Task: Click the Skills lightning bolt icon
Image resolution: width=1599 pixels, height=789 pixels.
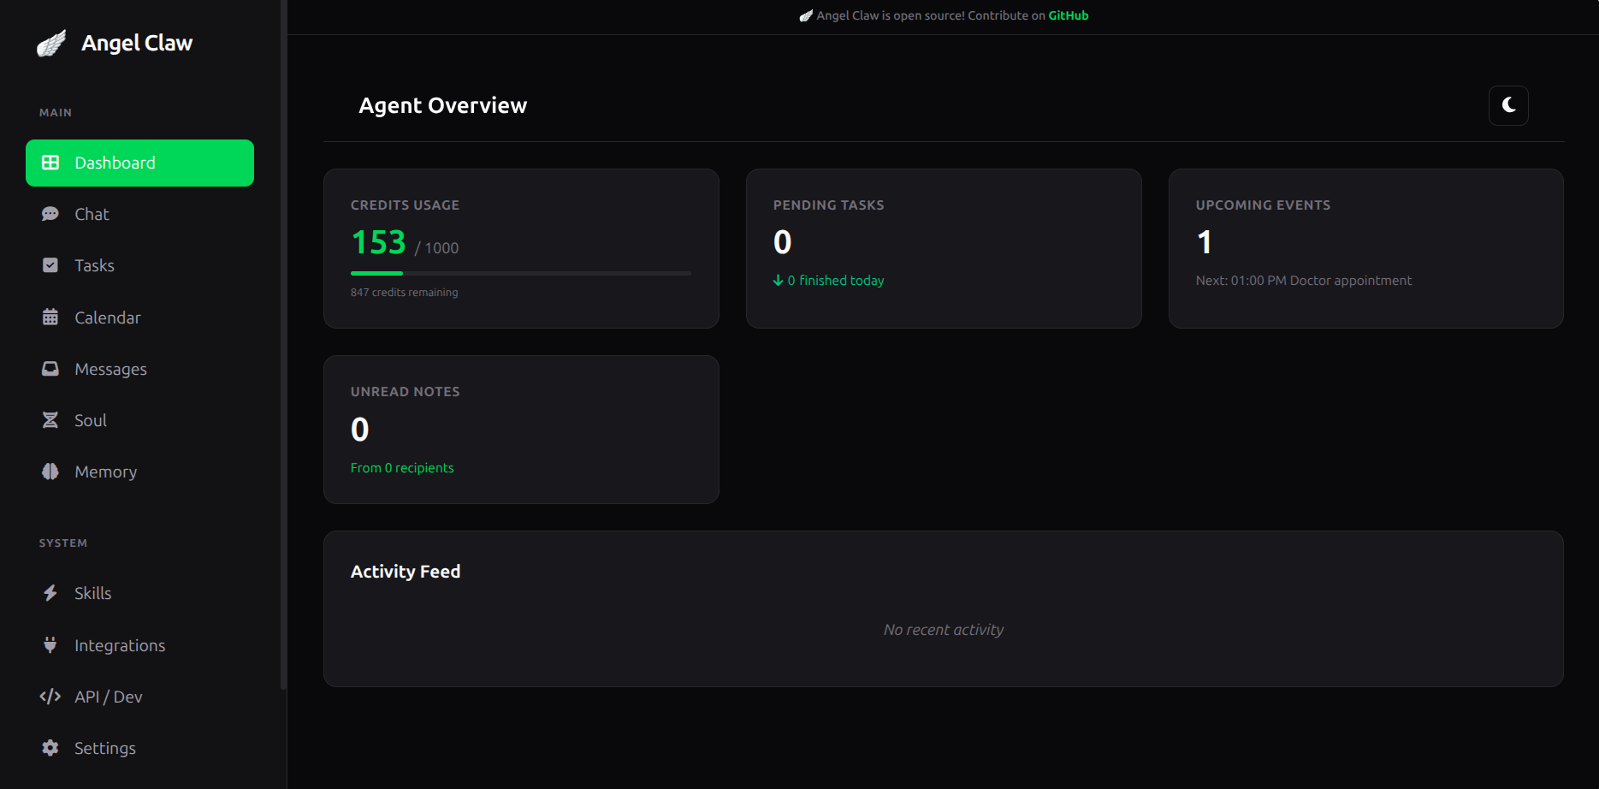Action: (50, 593)
